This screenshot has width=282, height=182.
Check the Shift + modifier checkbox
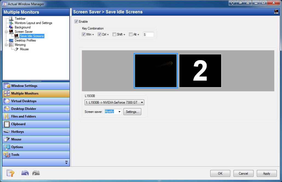coord(114,34)
